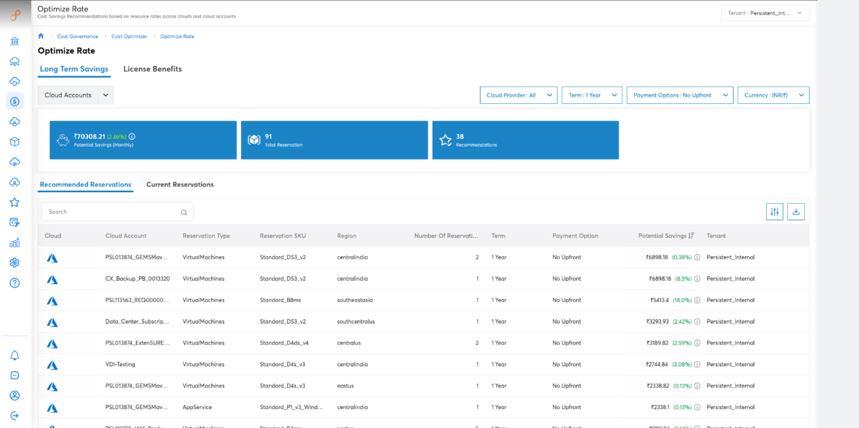Open the cube icon in the sidebar
The image size is (859, 428).
coord(15,142)
